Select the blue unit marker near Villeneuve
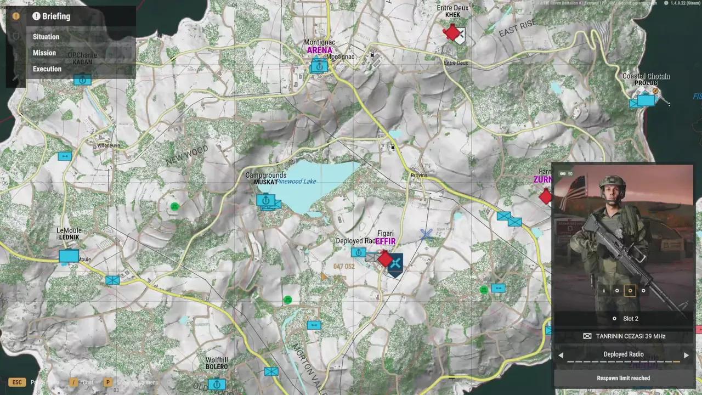Viewport: 702px width, 395px height. [x=65, y=156]
